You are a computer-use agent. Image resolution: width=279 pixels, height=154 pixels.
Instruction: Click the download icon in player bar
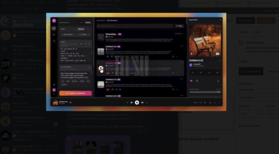[x=210, y=103]
